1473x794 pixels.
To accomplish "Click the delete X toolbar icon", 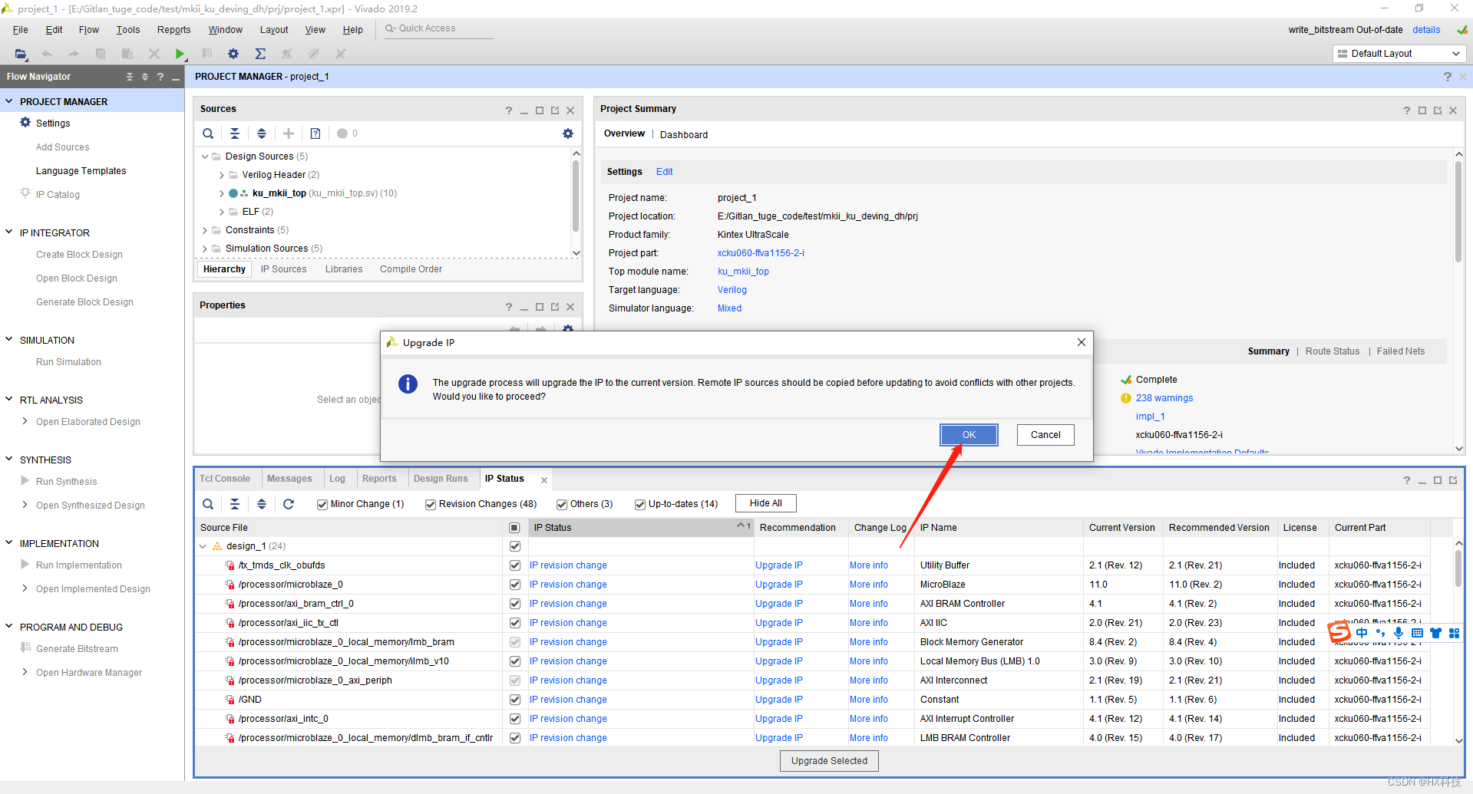I will click(x=154, y=54).
